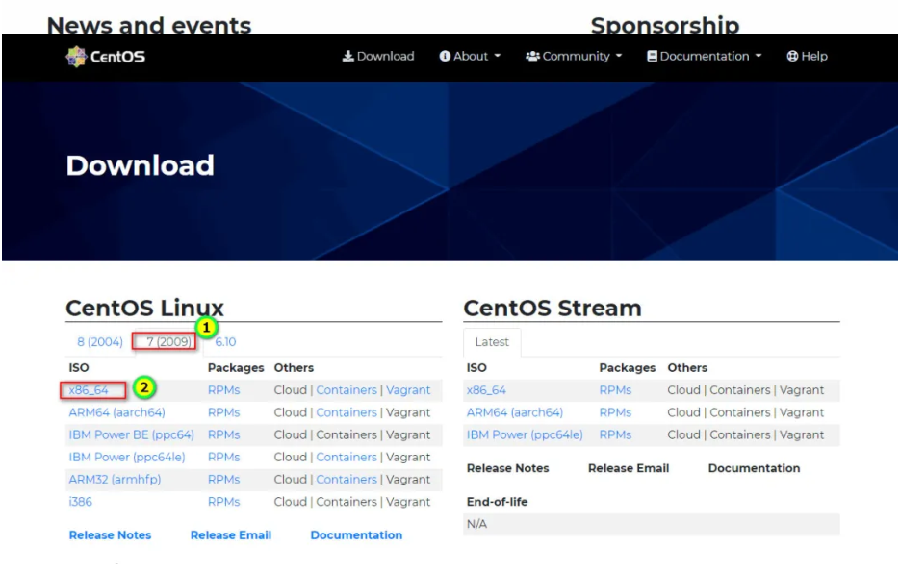Open Containers link in CentOS Linux x86_64 row
The image size is (900, 571).
347,390
